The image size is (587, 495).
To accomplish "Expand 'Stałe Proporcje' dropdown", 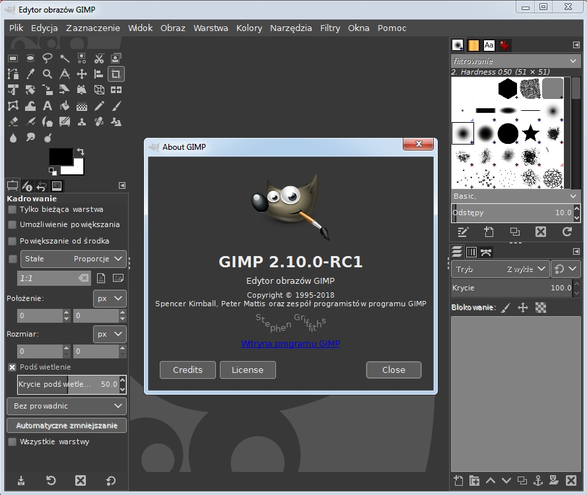I will [x=73, y=259].
